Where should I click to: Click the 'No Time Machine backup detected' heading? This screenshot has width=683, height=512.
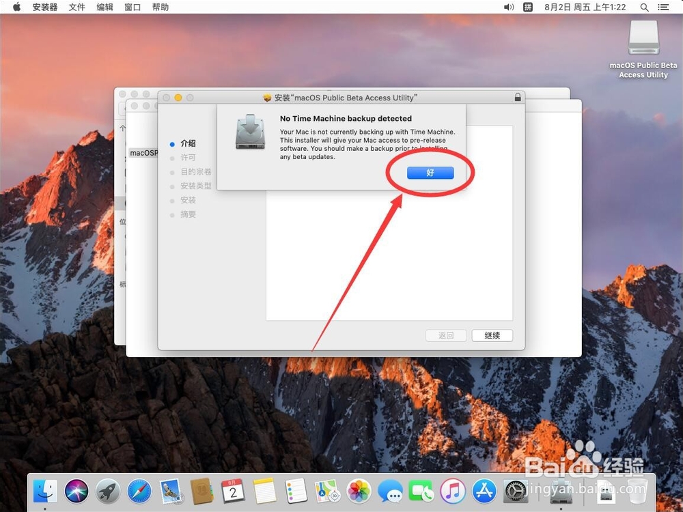346,118
